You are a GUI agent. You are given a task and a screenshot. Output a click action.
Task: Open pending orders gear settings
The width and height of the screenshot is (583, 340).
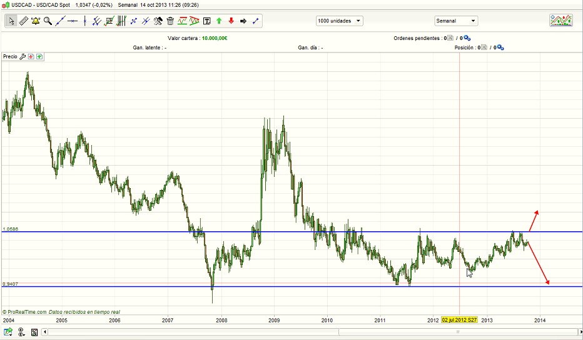pos(467,38)
